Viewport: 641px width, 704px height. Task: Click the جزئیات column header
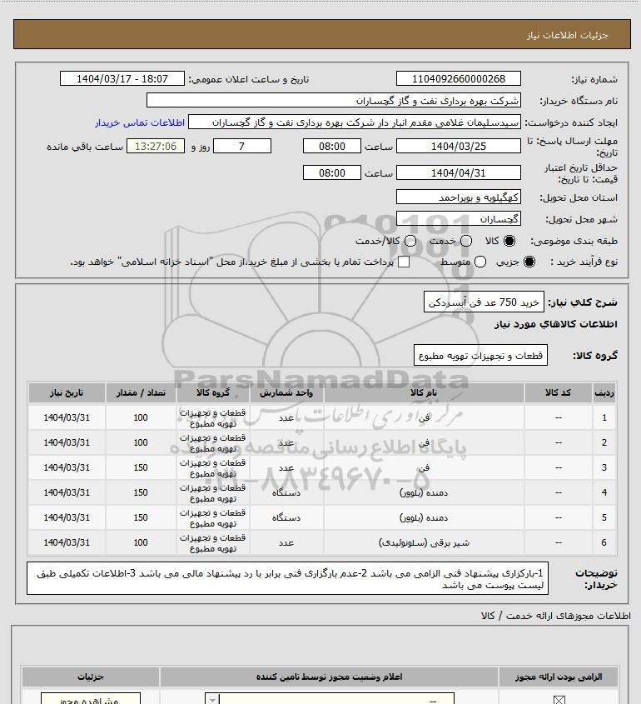[x=91, y=677]
